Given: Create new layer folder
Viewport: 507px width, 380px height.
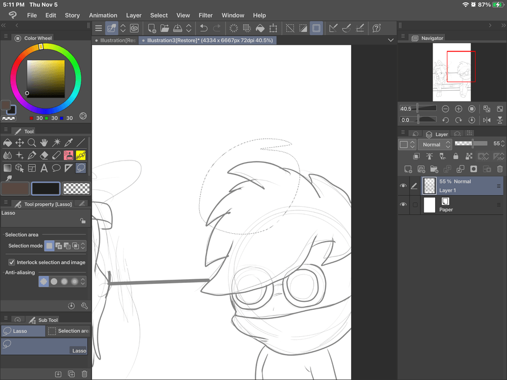Looking at the screenshot, I should [x=434, y=169].
